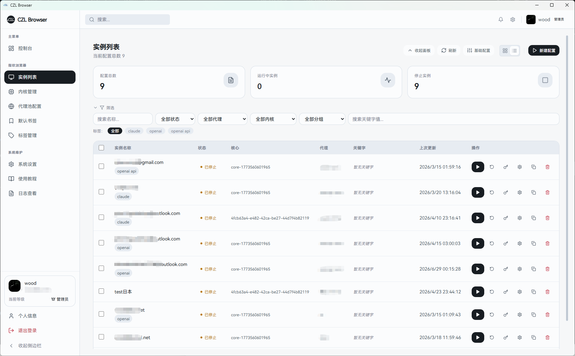Viewport: 575px width, 356px height.
Task: Open 标签管理 page
Action: click(40, 135)
